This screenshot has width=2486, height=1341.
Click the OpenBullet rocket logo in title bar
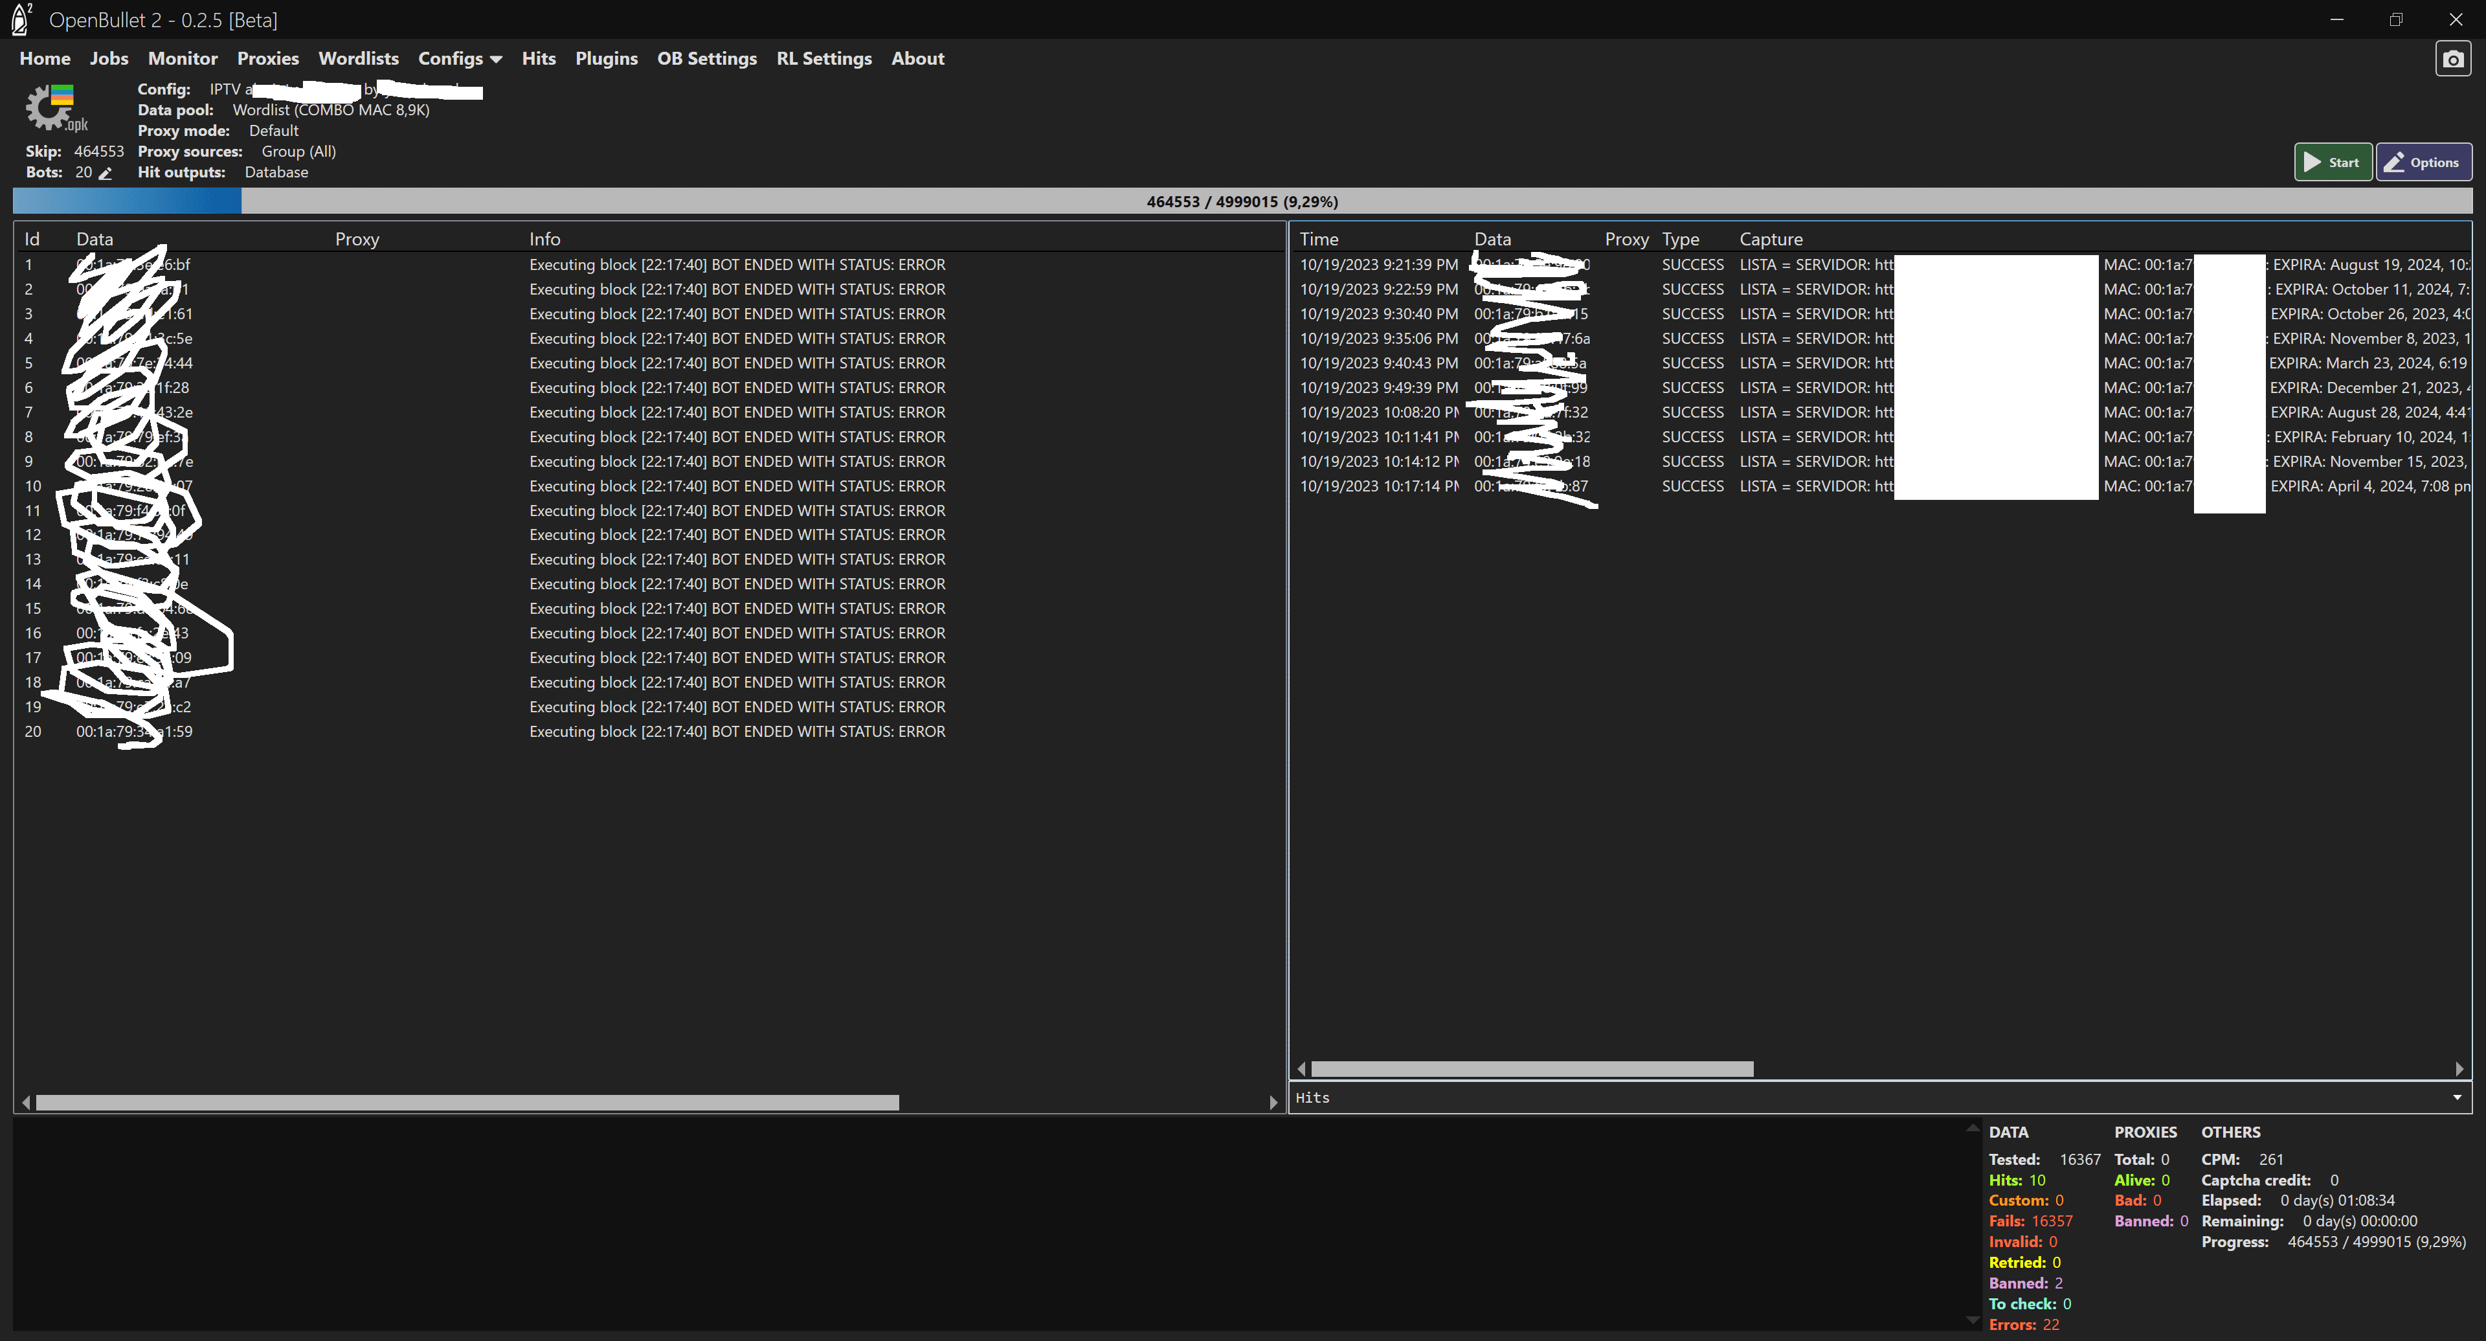20,19
